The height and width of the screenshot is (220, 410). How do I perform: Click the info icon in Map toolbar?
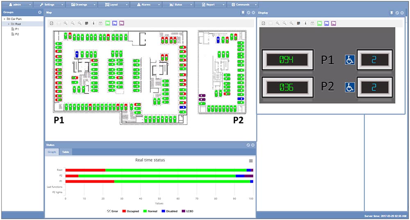point(93,23)
